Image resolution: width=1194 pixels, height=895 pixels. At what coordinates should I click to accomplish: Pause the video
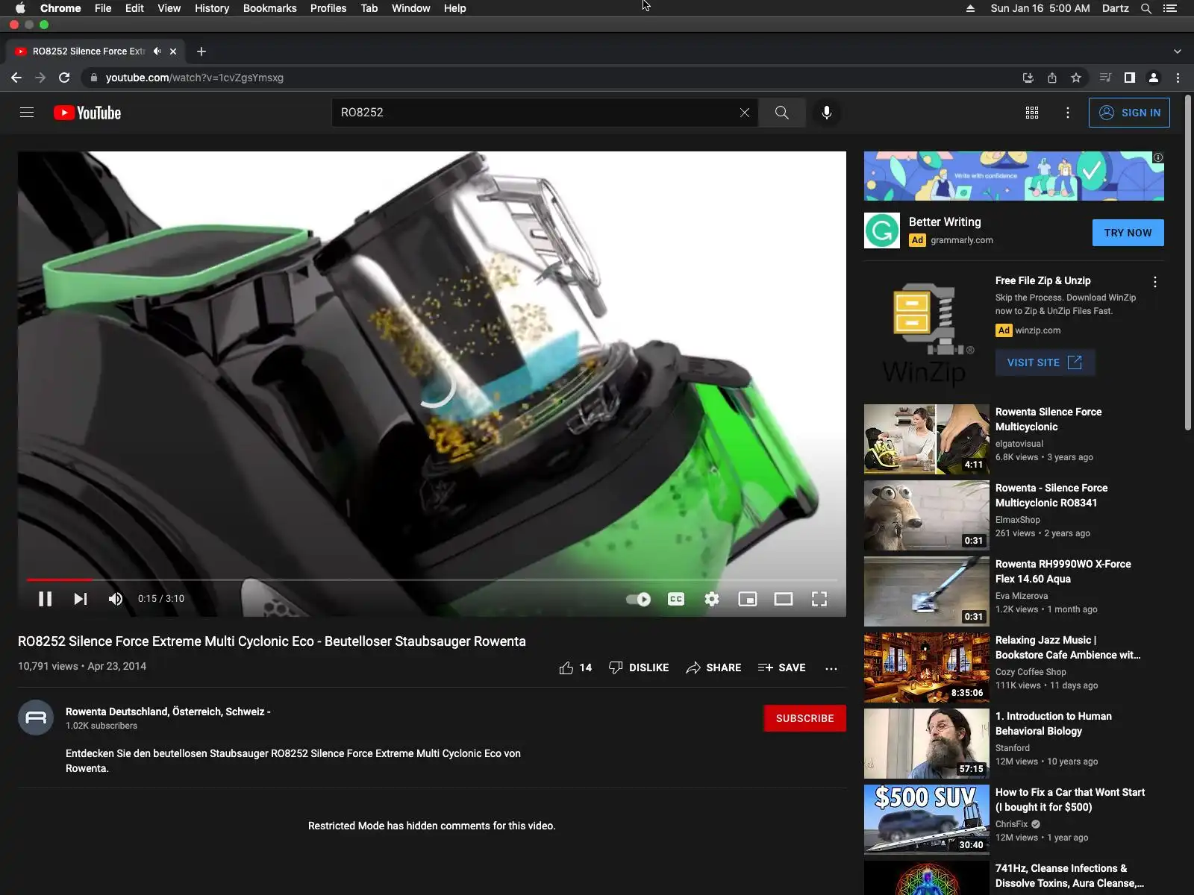[x=45, y=599]
